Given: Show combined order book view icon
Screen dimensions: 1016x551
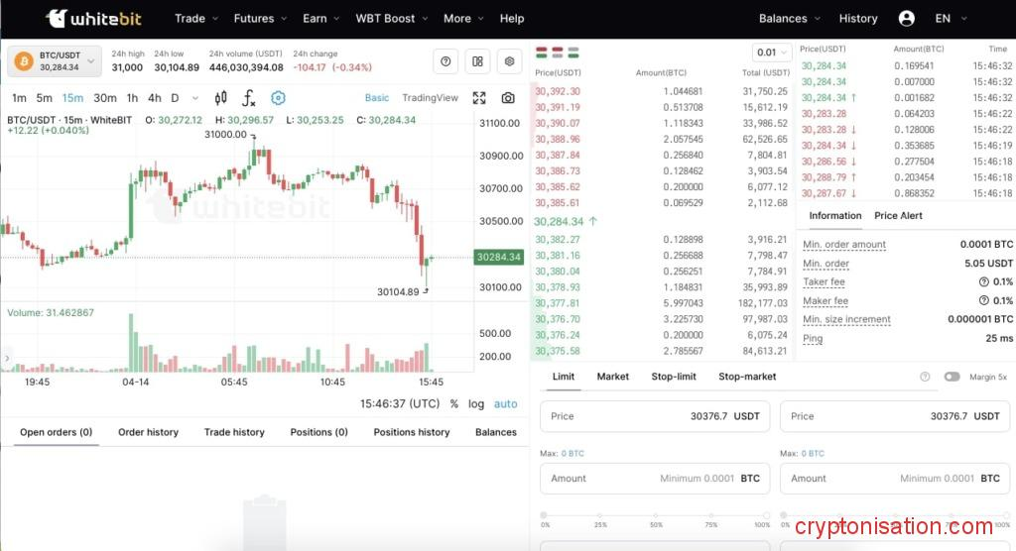Looking at the screenshot, I should point(542,53).
